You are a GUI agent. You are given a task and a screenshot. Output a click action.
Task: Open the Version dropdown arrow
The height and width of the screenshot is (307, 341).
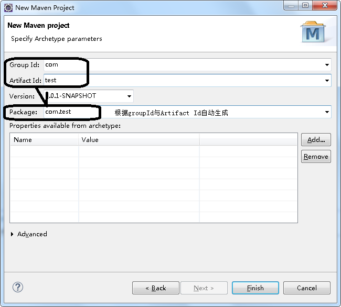[x=129, y=96]
